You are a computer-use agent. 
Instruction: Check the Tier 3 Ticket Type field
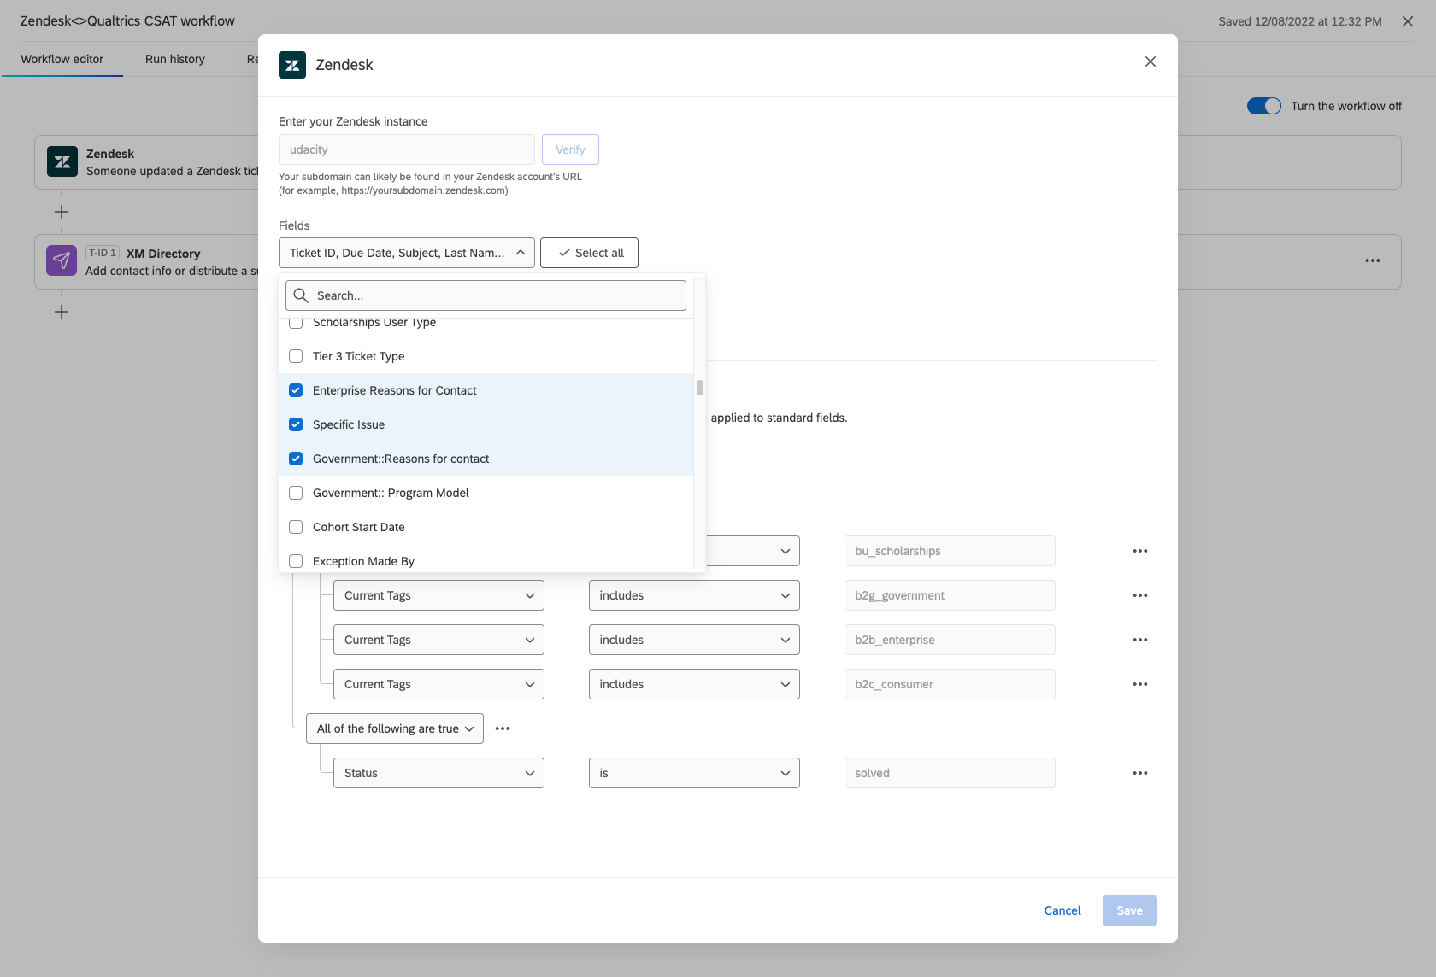[296, 356]
